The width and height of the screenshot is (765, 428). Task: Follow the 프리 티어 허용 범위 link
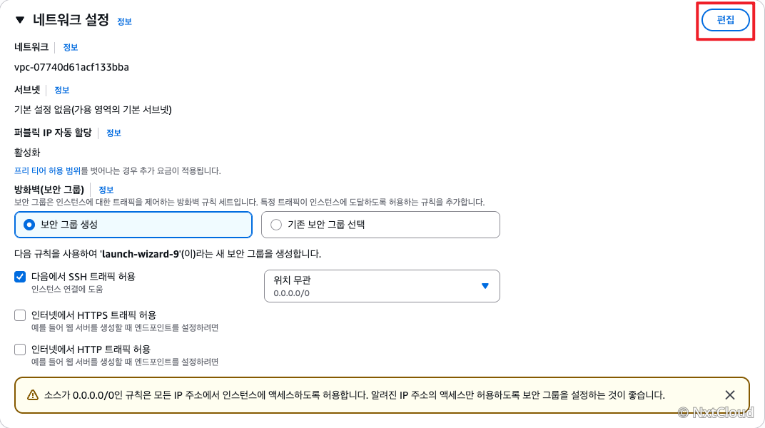[x=47, y=170]
